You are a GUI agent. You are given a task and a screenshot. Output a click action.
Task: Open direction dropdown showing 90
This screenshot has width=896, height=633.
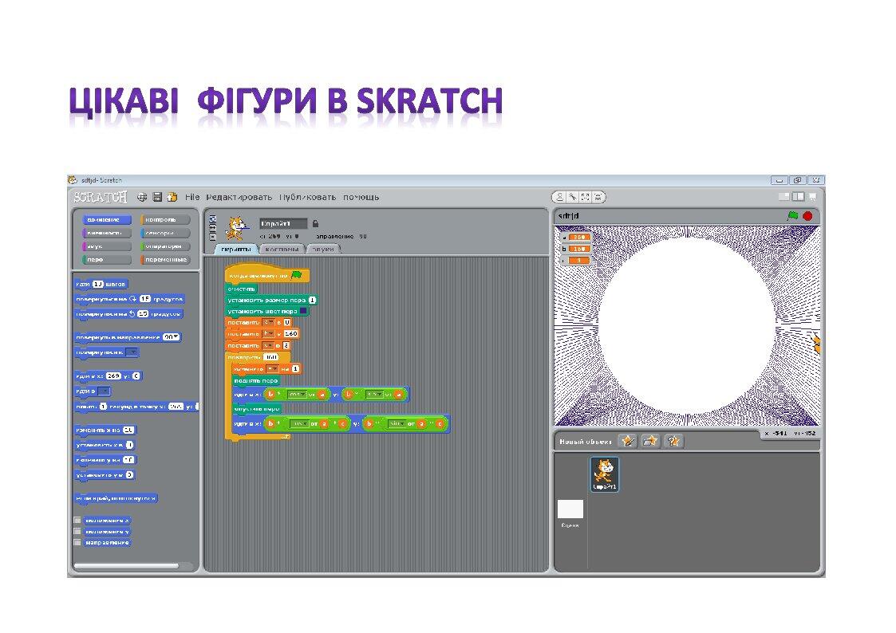tap(170, 337)
